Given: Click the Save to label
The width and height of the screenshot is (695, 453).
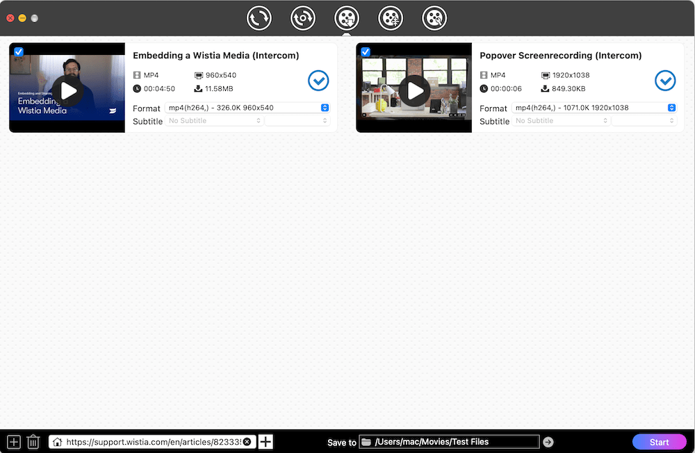Looking at the screenshot, I should click(x=342, y=443).
